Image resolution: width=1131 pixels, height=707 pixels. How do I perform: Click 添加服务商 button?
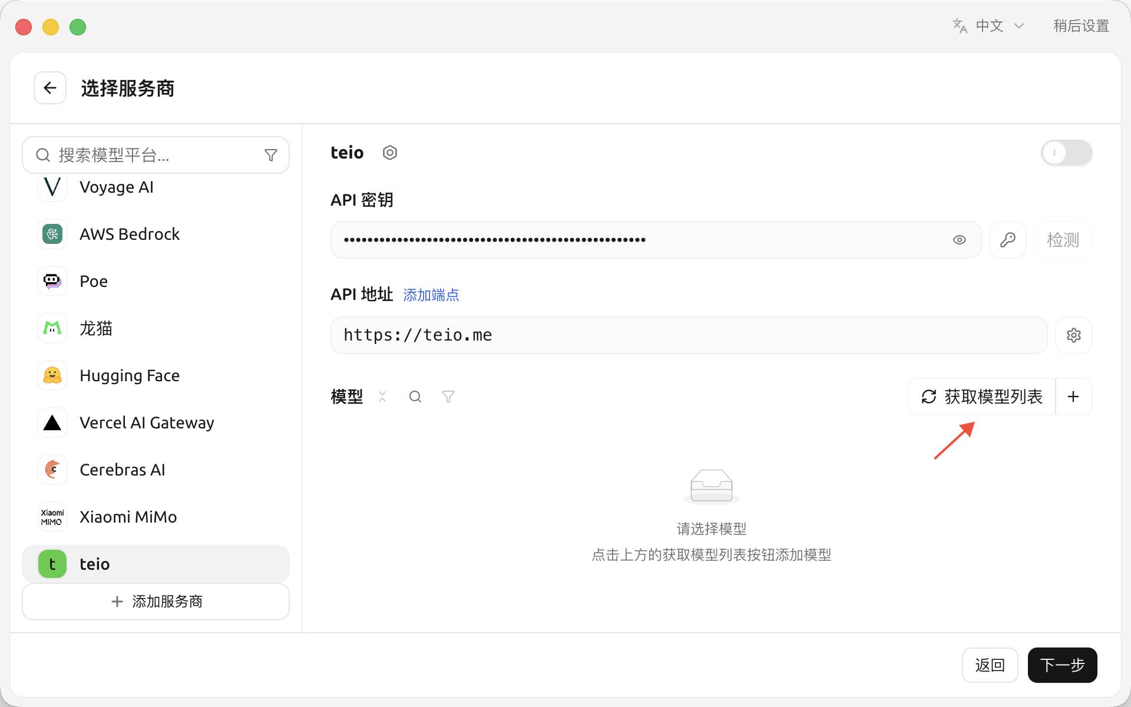[156, 602]
